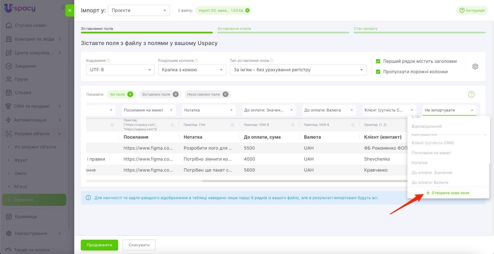Show Незіставлені поля filter

tap(207, 94)
